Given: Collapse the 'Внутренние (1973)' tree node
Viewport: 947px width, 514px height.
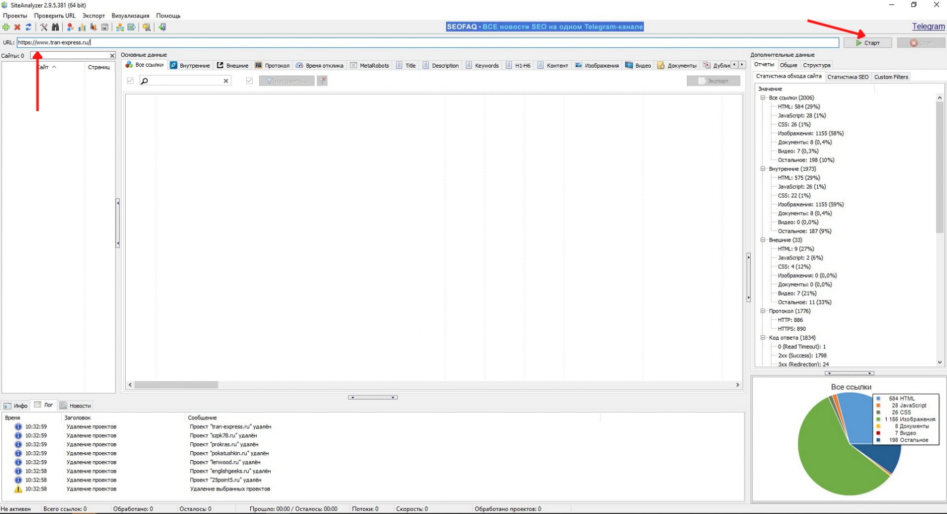Looking at the screenshot, I should pyautogui.click(x=763, y=169).
